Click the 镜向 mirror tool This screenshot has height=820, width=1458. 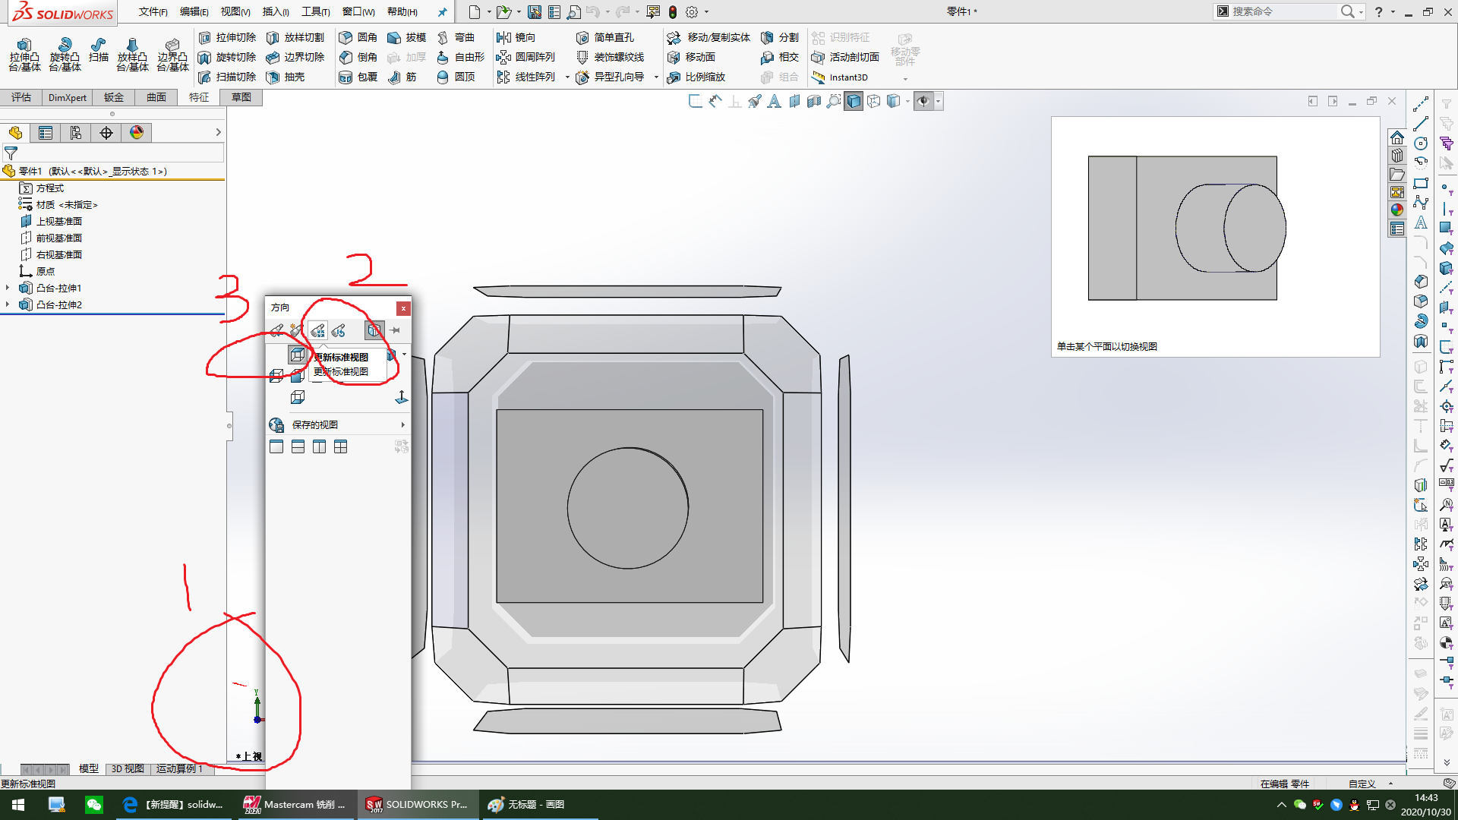(516, 37)
